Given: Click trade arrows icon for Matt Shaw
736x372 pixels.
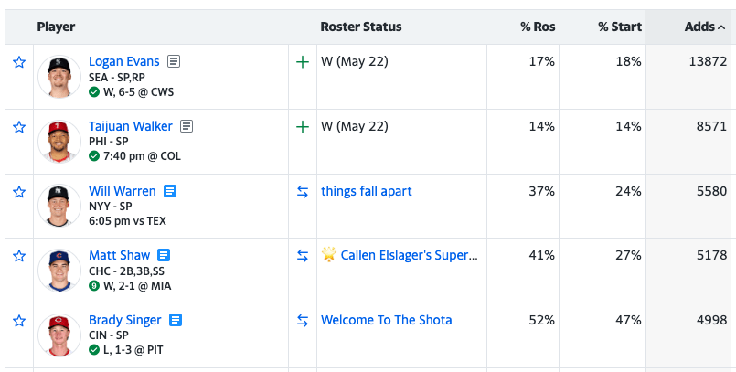Looking at the screenshot, I should tap(303, 256).
